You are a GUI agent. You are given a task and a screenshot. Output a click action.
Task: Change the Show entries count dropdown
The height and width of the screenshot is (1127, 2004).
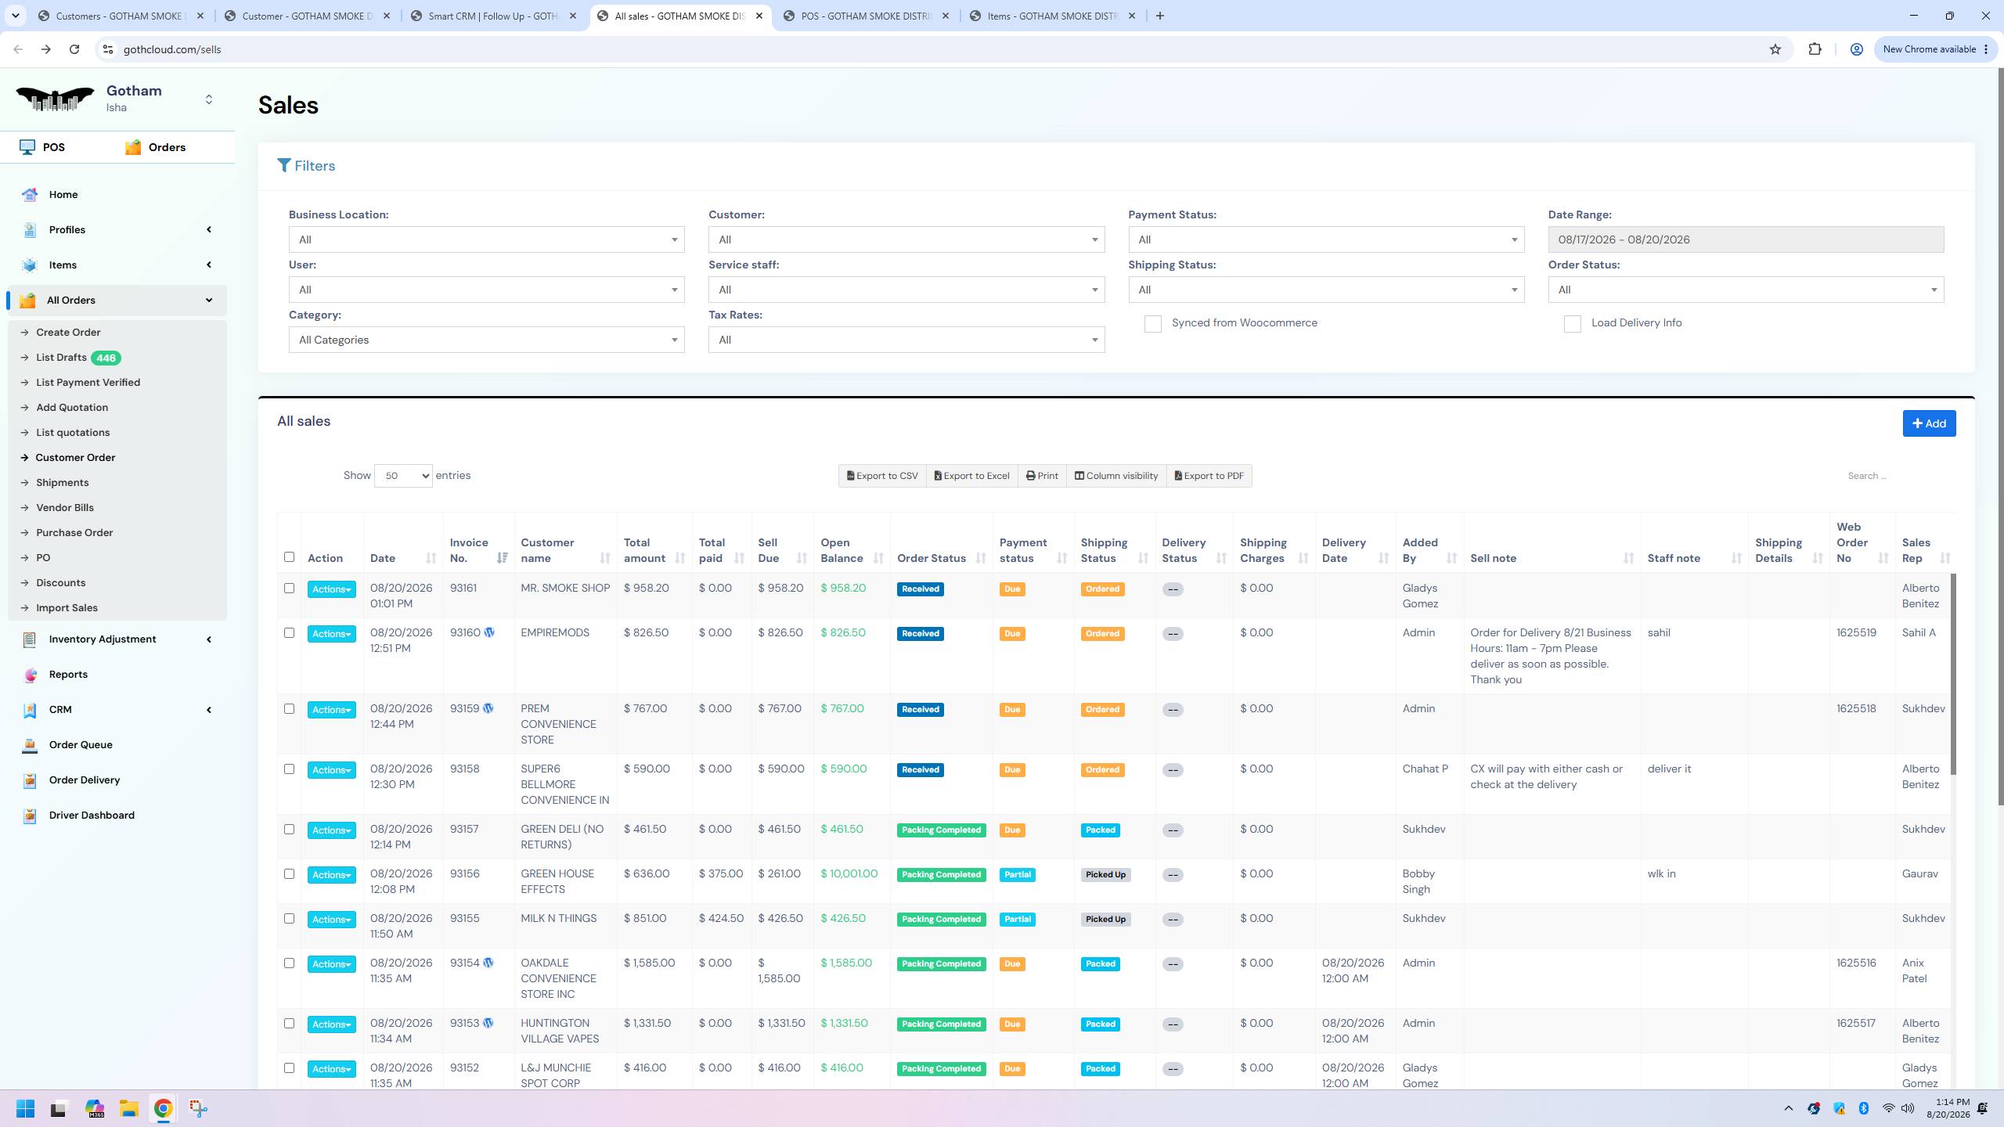[403, 476]
